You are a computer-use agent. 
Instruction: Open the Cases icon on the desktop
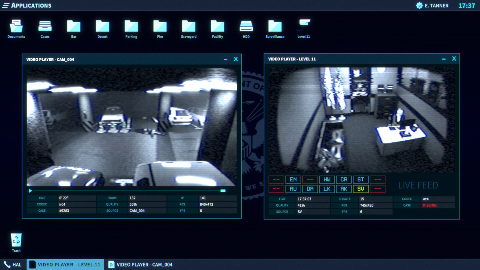pyautogui.click(x=45, y=27)
